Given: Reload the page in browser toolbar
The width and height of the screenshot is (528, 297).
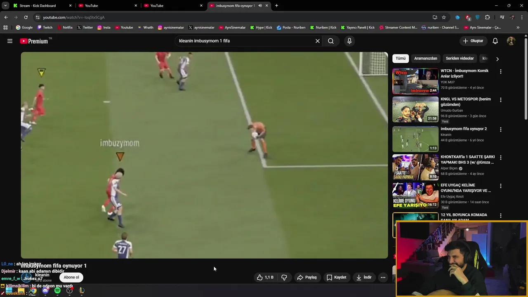Looking at the screenshot, I should tap(26, 17).
